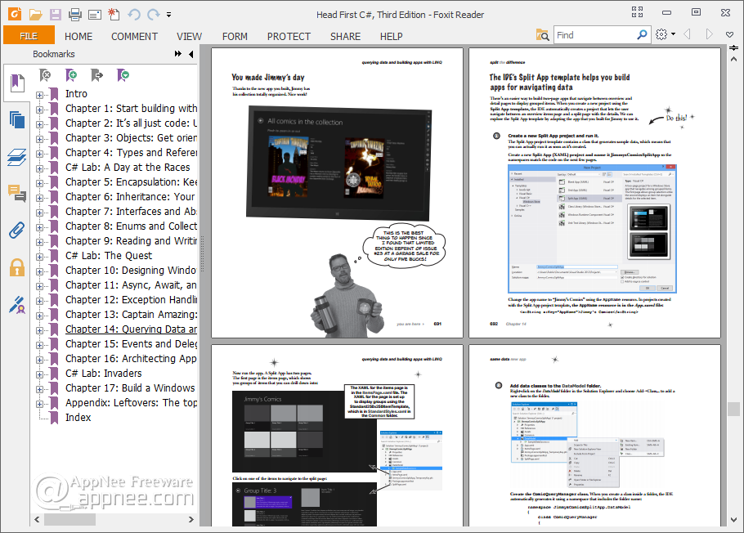Switch to the FORM ribbon tab

(235, 36)
